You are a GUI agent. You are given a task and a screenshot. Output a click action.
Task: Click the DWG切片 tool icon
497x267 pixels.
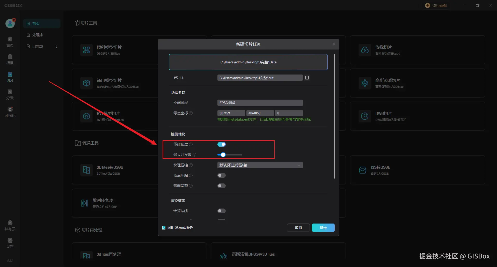tap(365, 116)
